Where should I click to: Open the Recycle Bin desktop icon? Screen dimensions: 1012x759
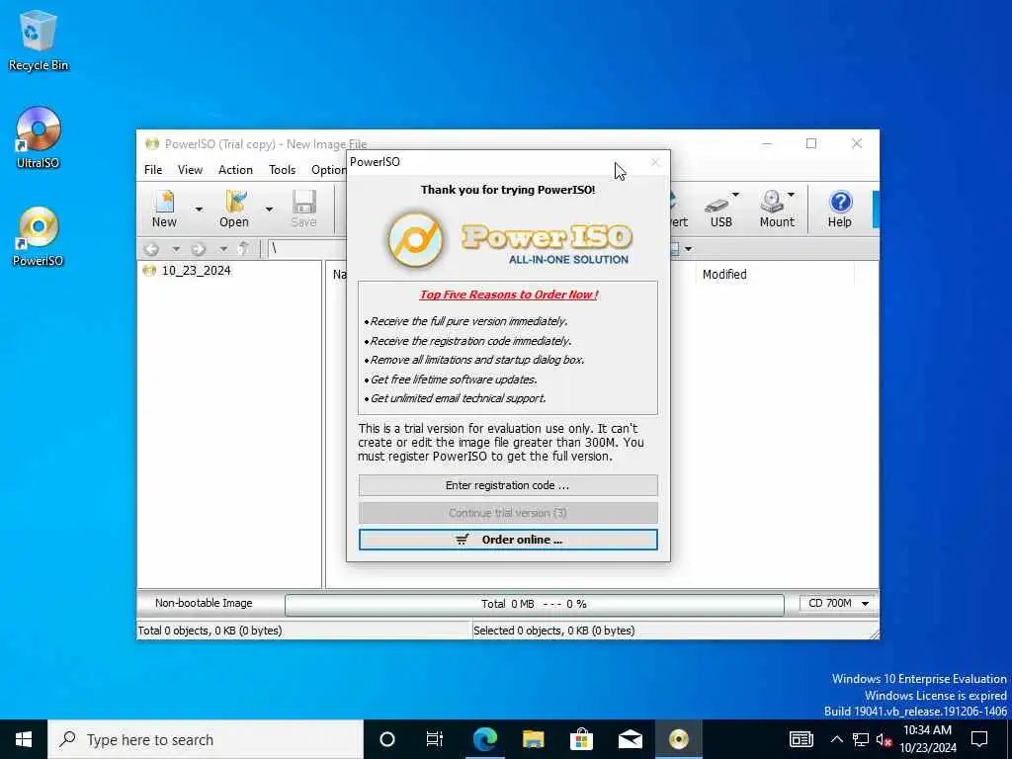tap(39, 42)
